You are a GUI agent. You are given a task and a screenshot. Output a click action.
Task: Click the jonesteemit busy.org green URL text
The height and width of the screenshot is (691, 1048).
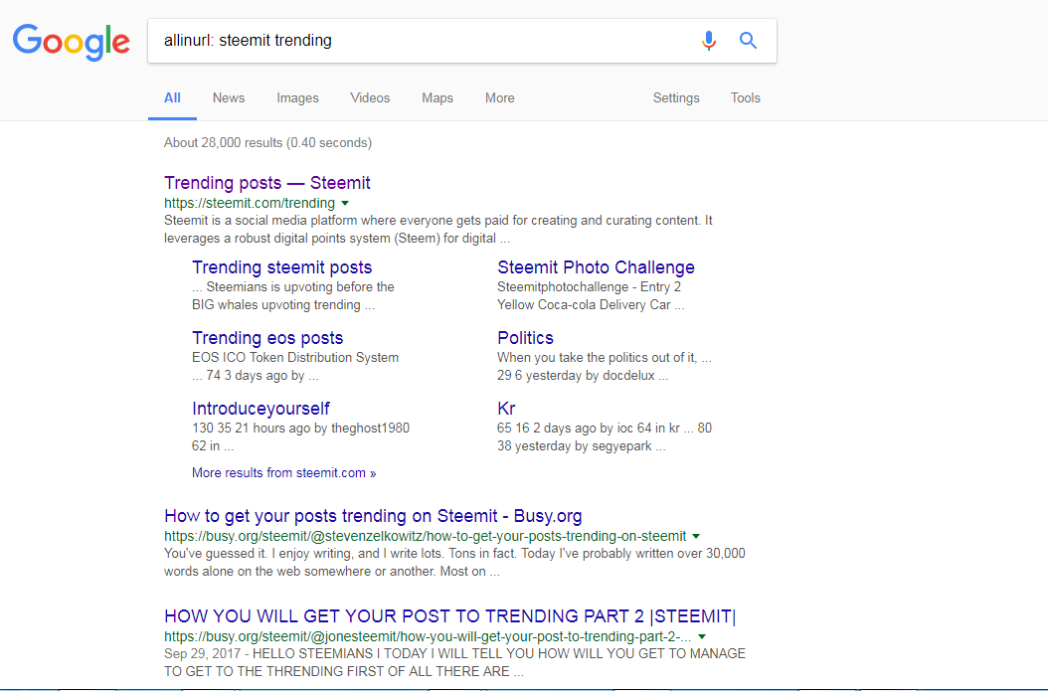point(428,637)
